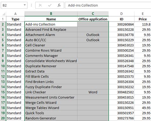Image resolution: width=151 pixels, height=121 pixels.
Task: Select Standard cell in row 12
Action: (15, 77)
